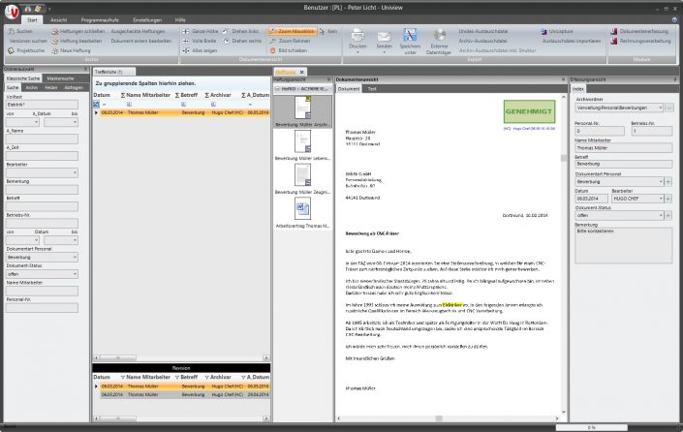Screen dimensions: 683x432
Task: Click the Senden envelope icon
Action: tap(384, 36)
